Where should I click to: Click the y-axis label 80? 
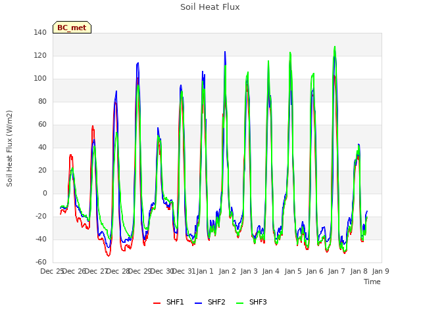[x=42, y=101]
